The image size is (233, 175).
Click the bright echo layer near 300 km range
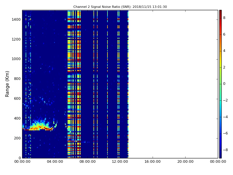(x=39, y=125)
